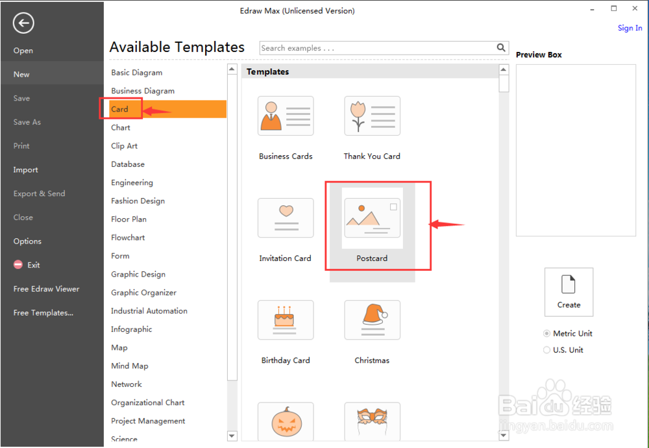This screenshot has height=448, width=649.
Task: Click the back arrow circle icon
Action: [x=23, y=23]
